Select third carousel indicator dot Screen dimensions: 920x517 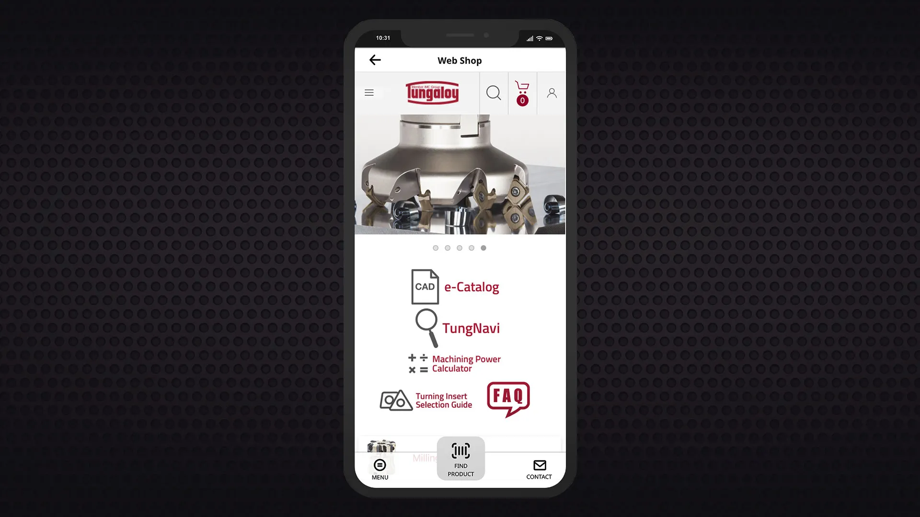click(460, 247)
